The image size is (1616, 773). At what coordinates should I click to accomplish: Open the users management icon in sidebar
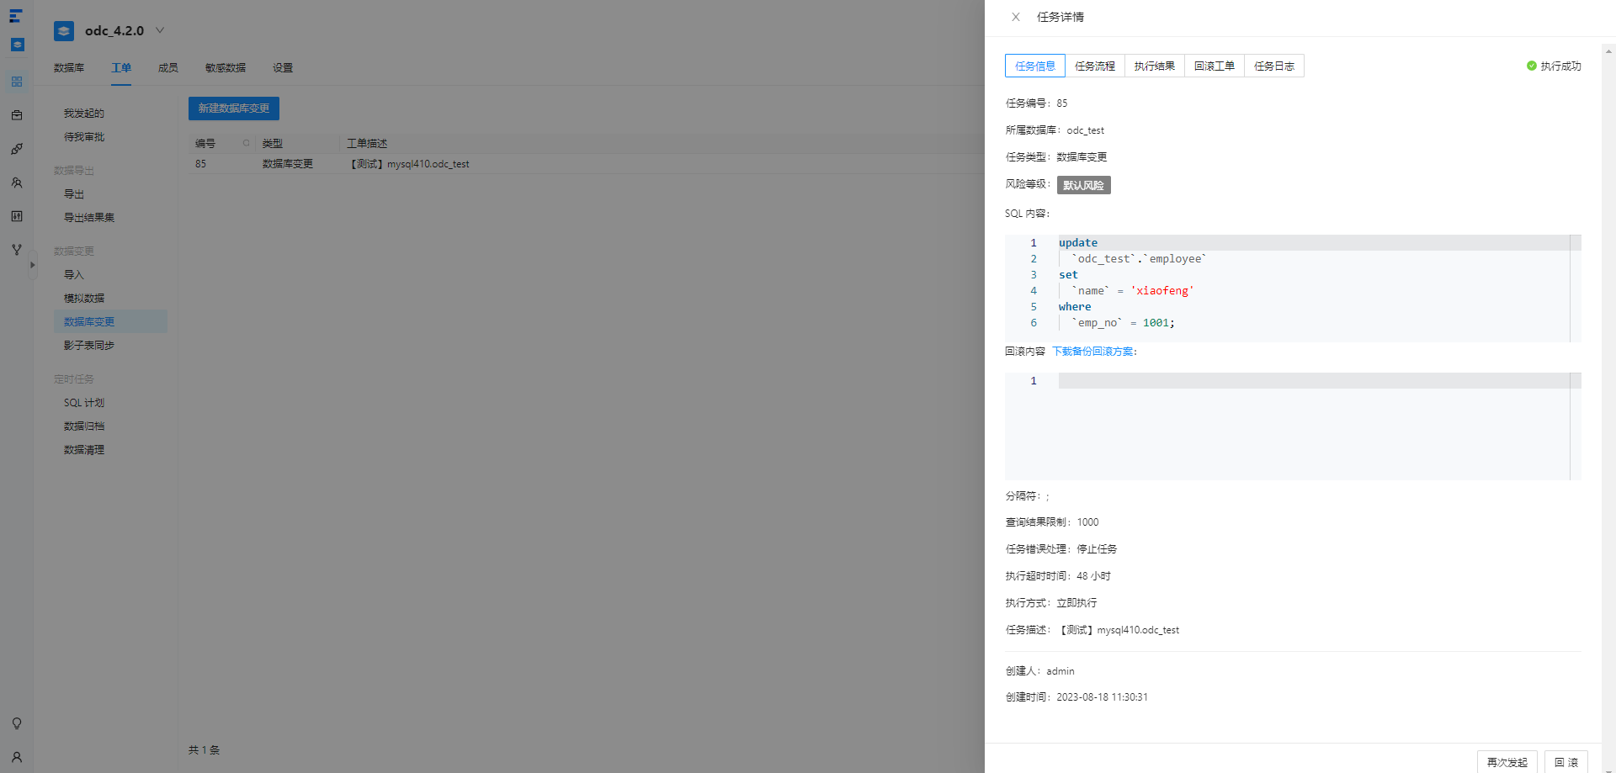pos(17,183)
